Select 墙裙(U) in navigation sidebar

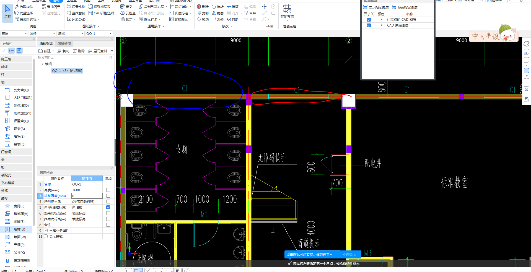(16, 229)
